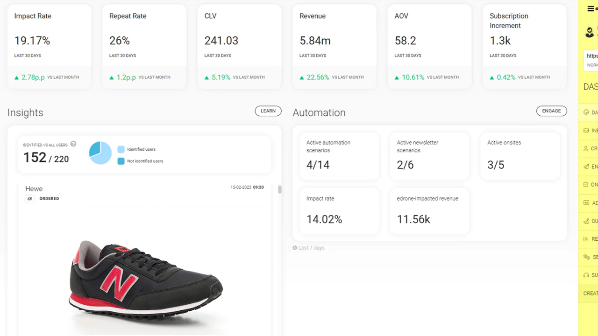Open the envelope Inbox sidebar item
The width and height of the screenshot is (598, 336).
tap(586, 131)
